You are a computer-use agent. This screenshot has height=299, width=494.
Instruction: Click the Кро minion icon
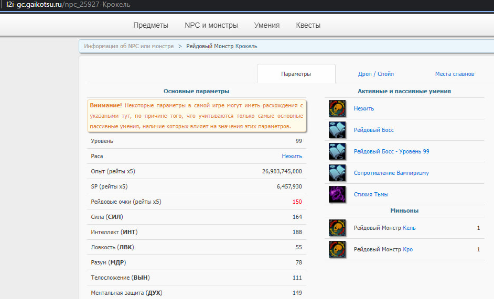coord(337,249)
